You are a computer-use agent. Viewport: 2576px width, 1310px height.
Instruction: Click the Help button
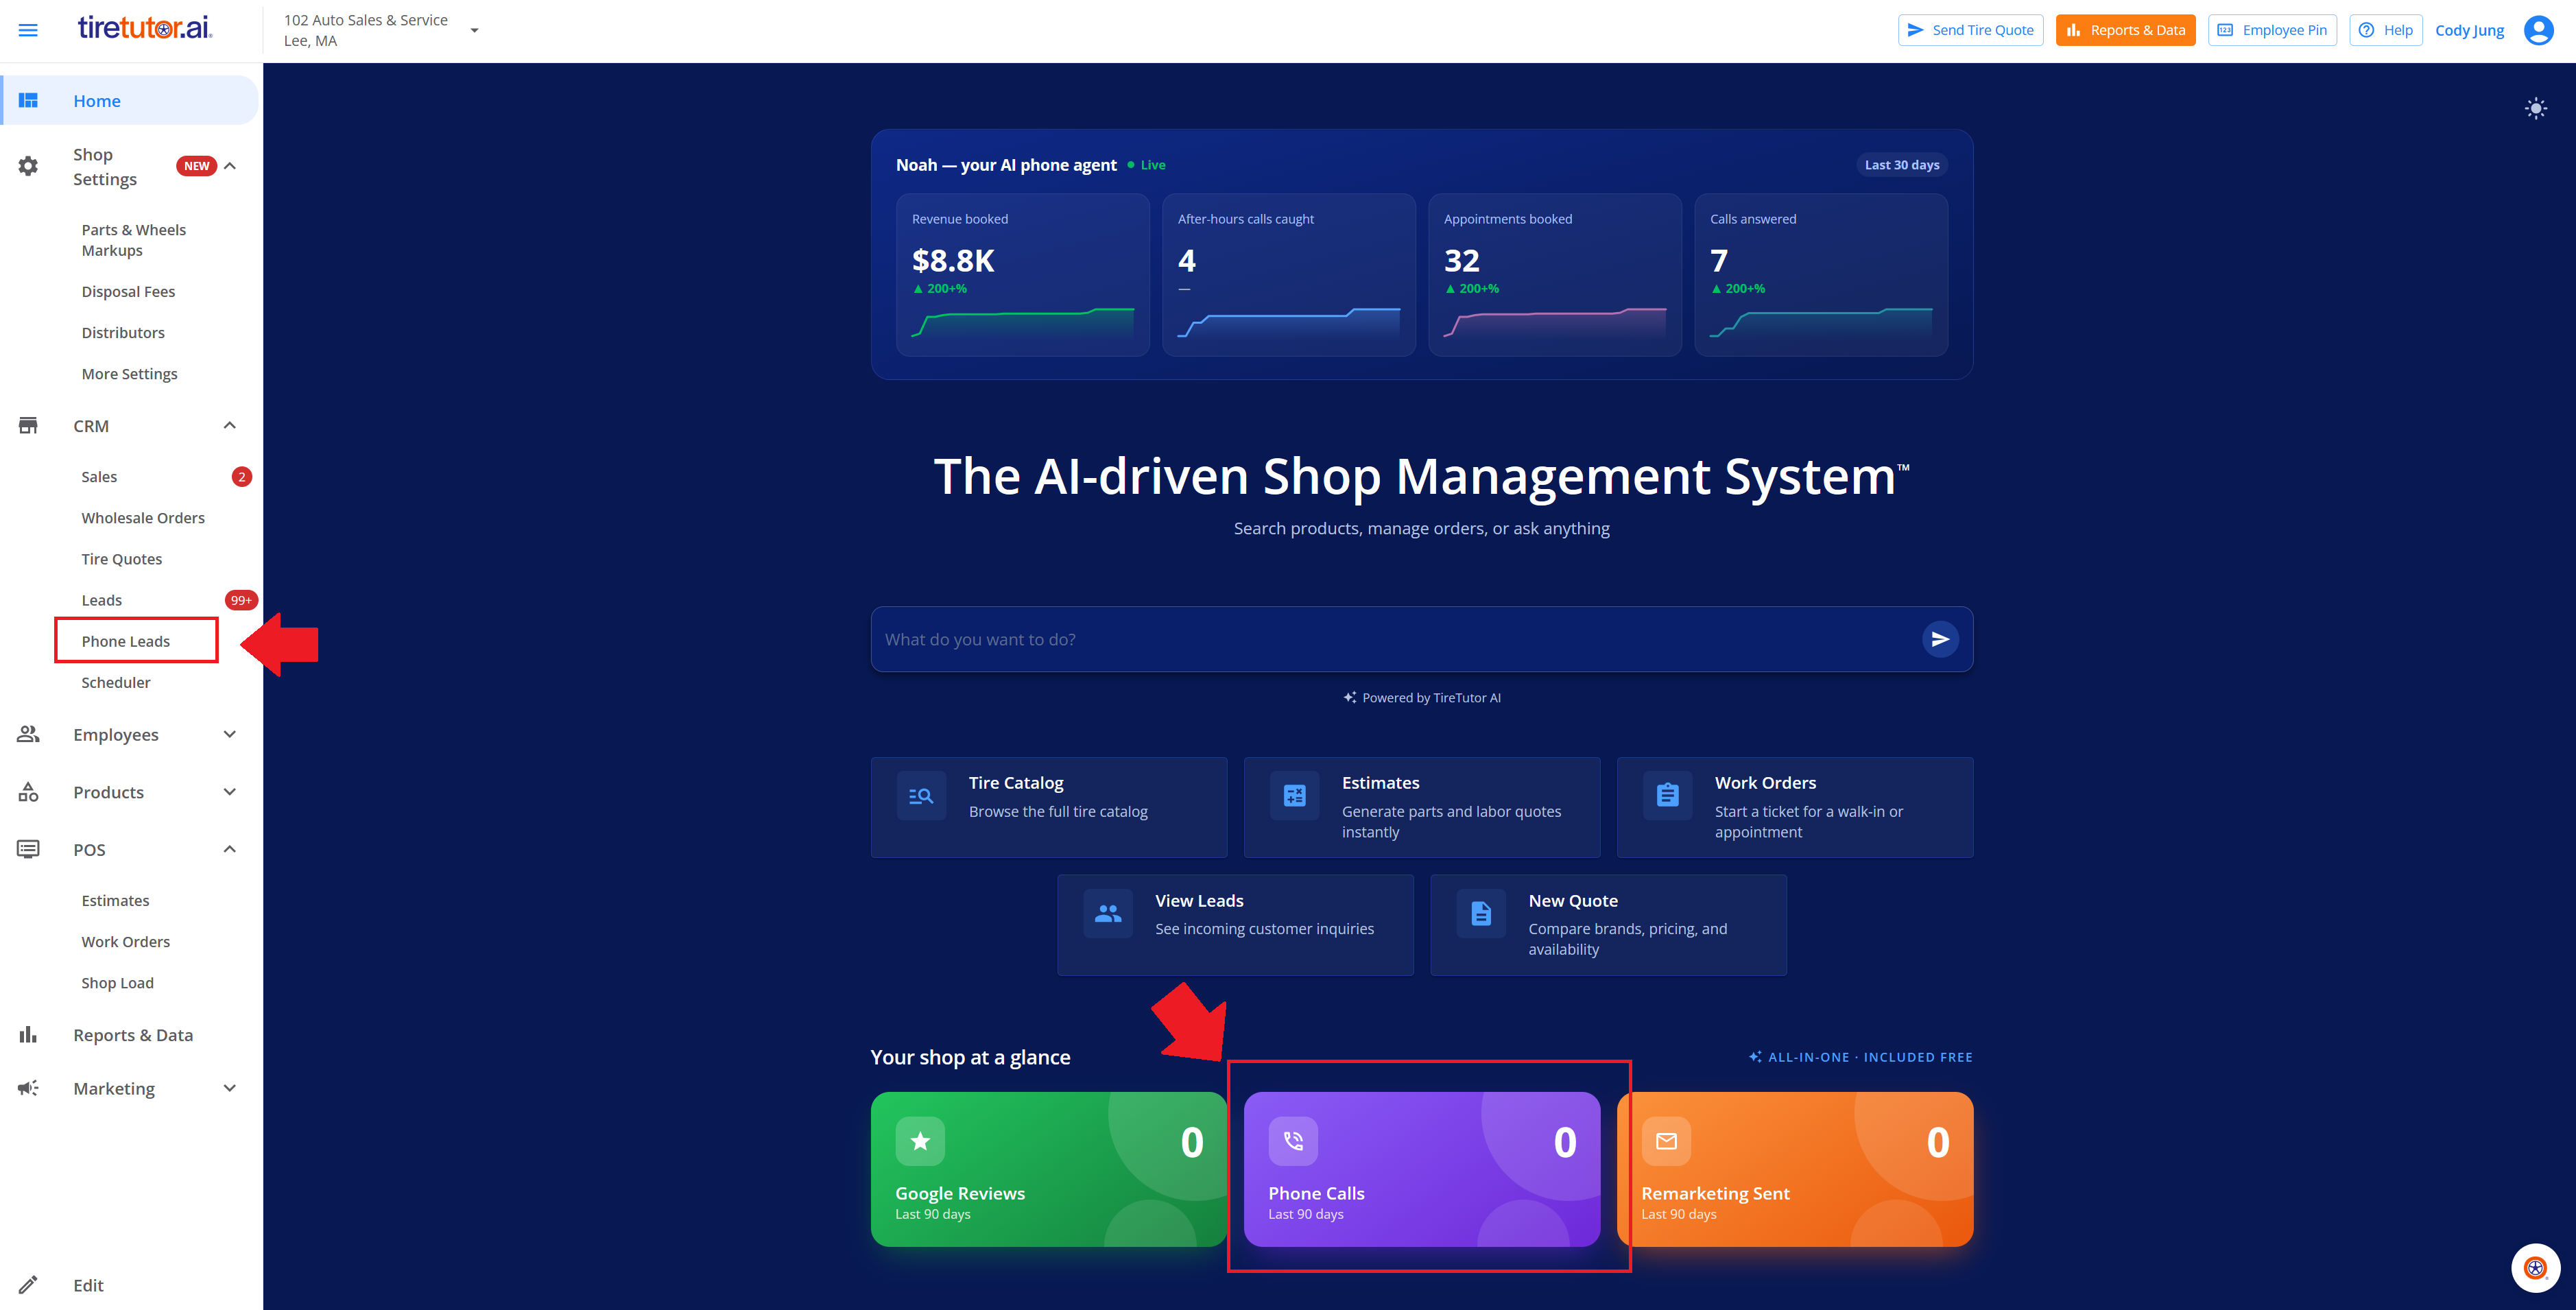[x=2386, y=30]
